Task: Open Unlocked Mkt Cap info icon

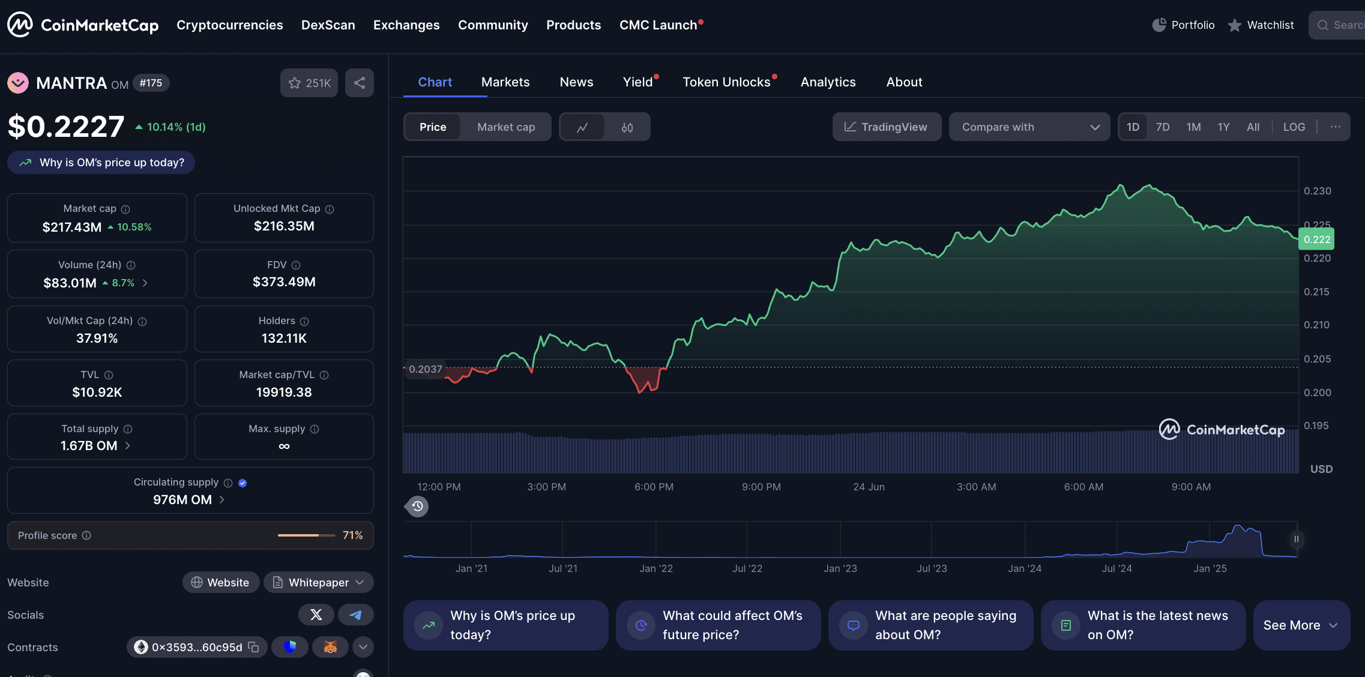Action: tap(330, 209)
